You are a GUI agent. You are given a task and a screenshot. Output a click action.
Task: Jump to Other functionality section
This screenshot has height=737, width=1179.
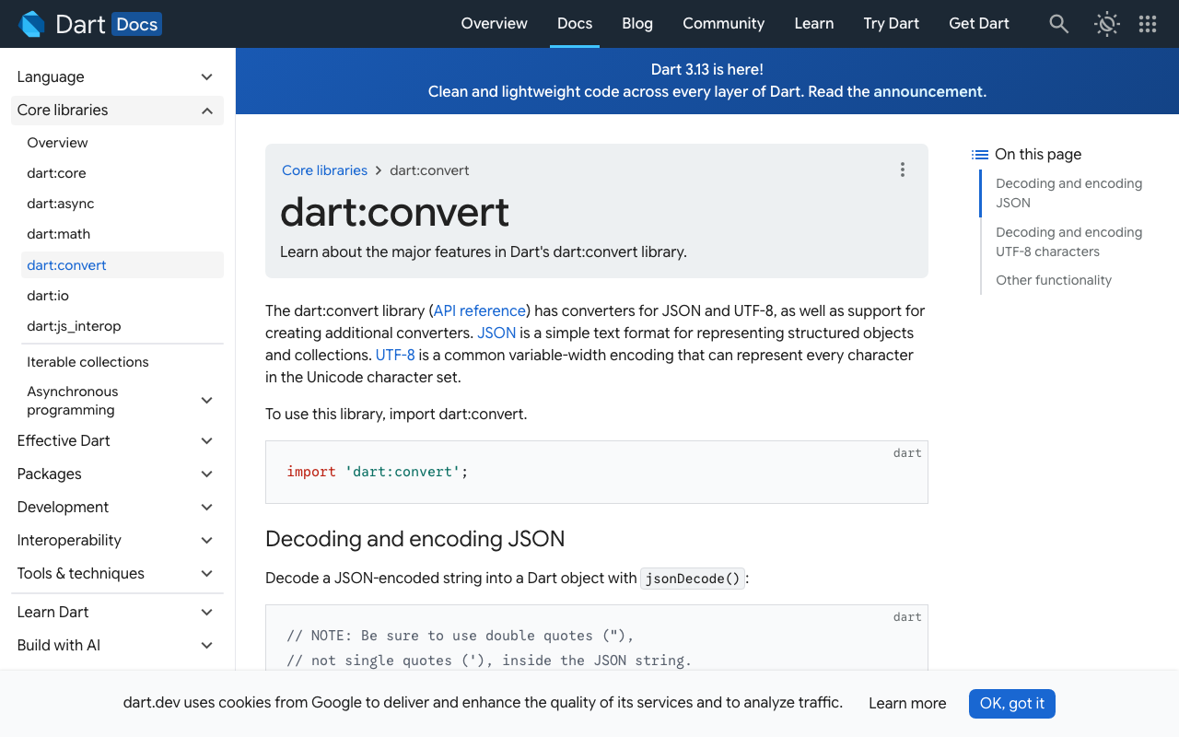pyautogui.click(x=1054, y=280)
